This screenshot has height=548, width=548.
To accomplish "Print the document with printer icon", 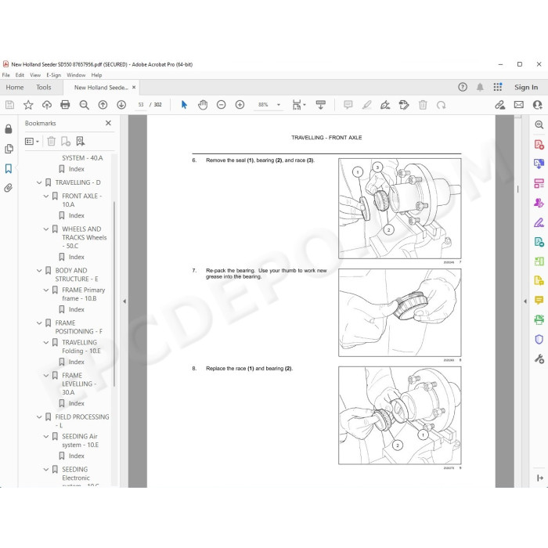I will pos(65,105).
